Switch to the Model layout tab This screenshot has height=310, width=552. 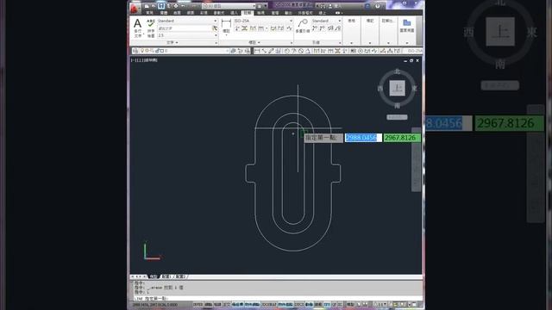(154, 276)
